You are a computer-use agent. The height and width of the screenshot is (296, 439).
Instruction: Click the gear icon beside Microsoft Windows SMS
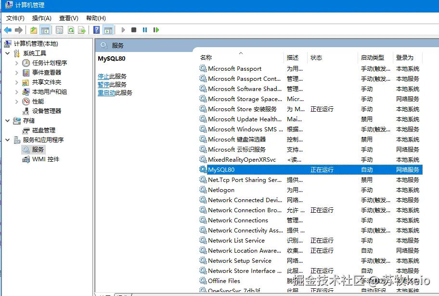[x=203, y=129]
